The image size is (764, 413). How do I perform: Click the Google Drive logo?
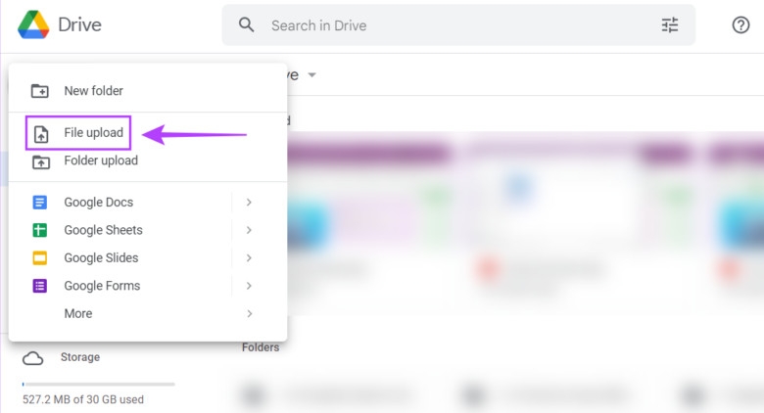point(33,24)
